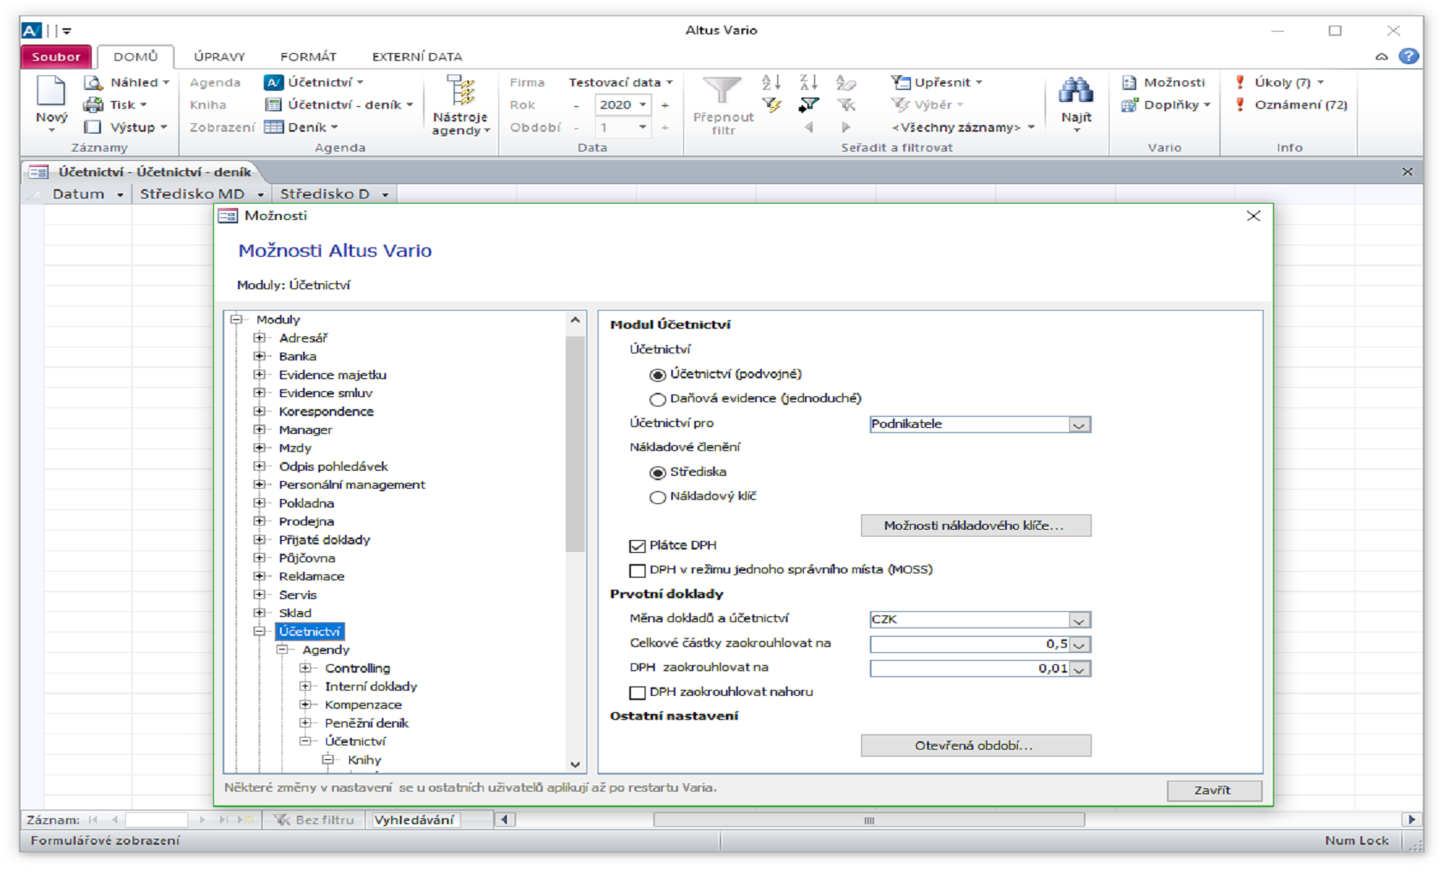This screenshot has height=873, width=1446.
Task: Click the filter by form icon
Action: click(x=808, y=104)
